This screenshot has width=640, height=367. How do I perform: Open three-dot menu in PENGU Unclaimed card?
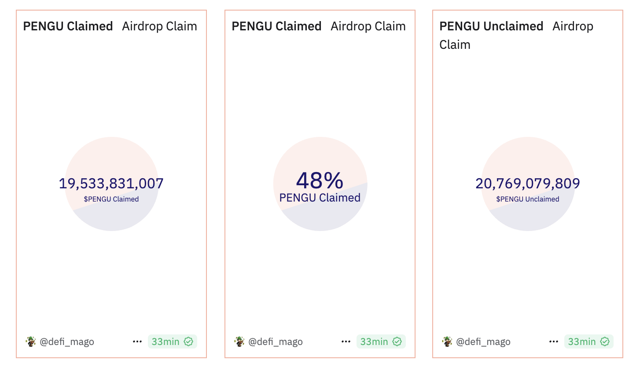[x=554, y=341]
